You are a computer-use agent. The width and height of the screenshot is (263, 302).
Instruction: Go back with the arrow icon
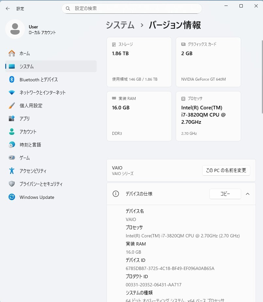coord(8,8)
